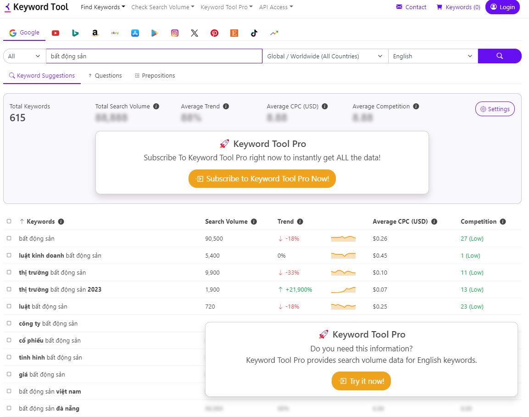529x417 pixels.
Task: Open the TikTok keyword tab
Action: (x=254, y=33)
